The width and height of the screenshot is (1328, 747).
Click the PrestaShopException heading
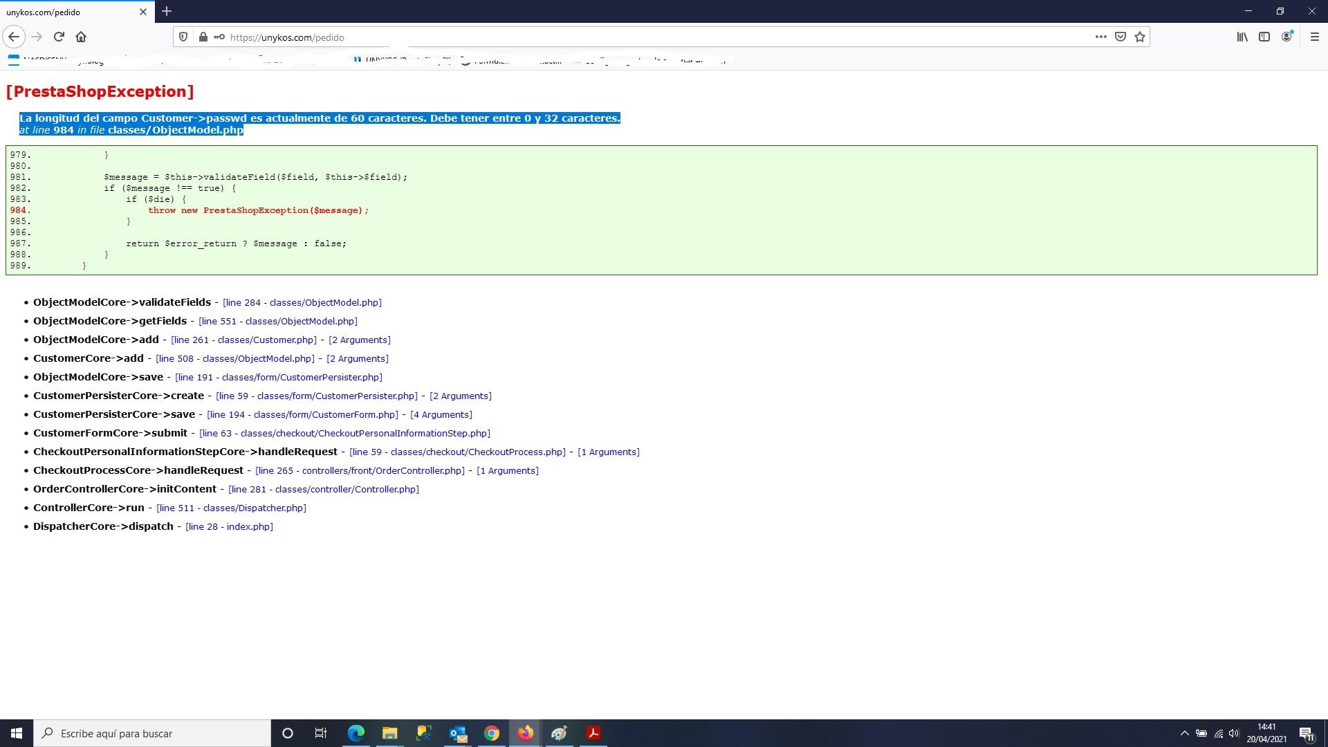coord(100,91)
